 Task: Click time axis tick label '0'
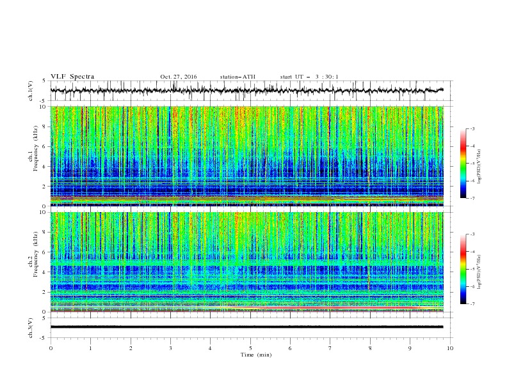(x=51, y=348)
